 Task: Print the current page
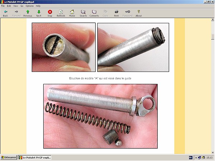116,13
